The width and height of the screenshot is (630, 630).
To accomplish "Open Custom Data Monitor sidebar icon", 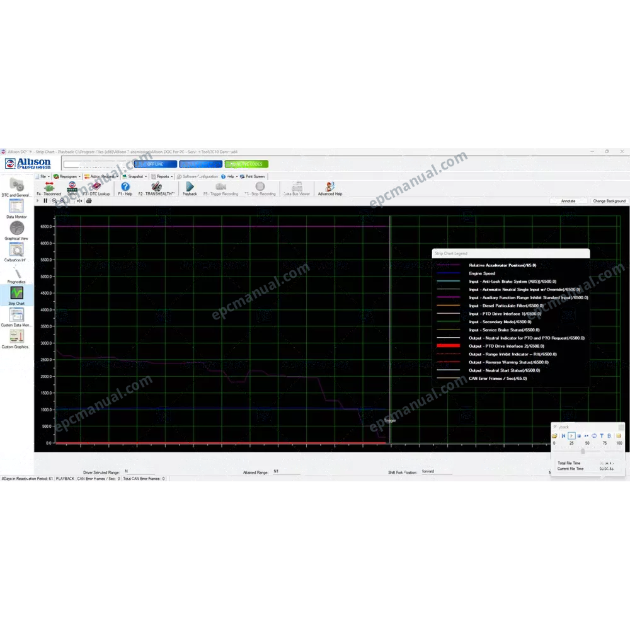I will pyautogui.click(x=16, y=314).
